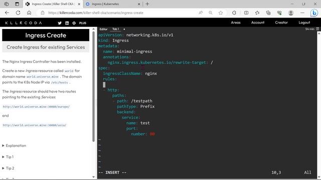
Task: Add page to favorites star icon
Action: coord(221,12)
